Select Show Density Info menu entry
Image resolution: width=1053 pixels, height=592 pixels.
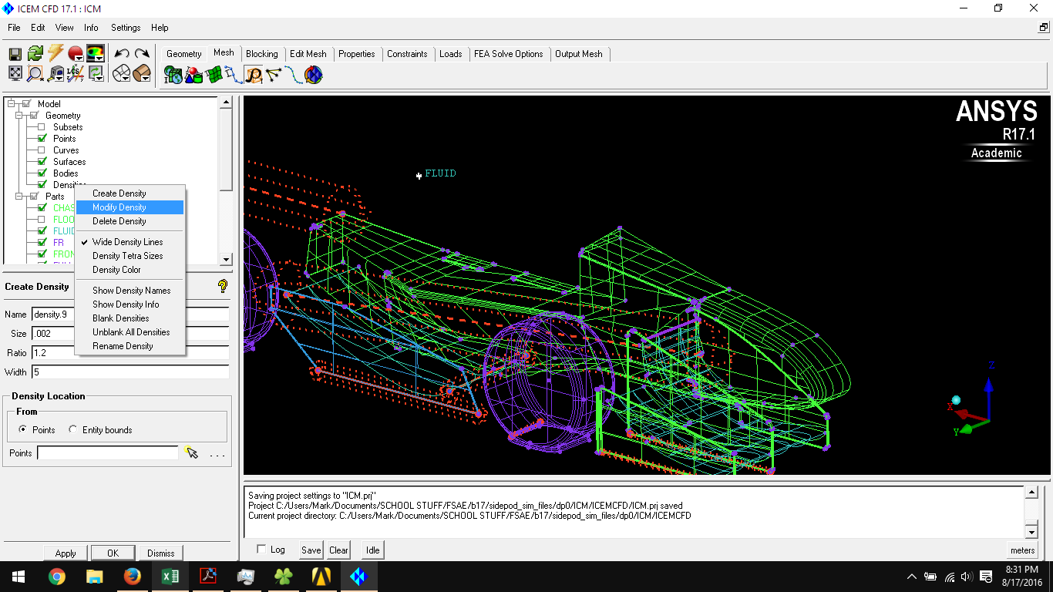point(130,304)
